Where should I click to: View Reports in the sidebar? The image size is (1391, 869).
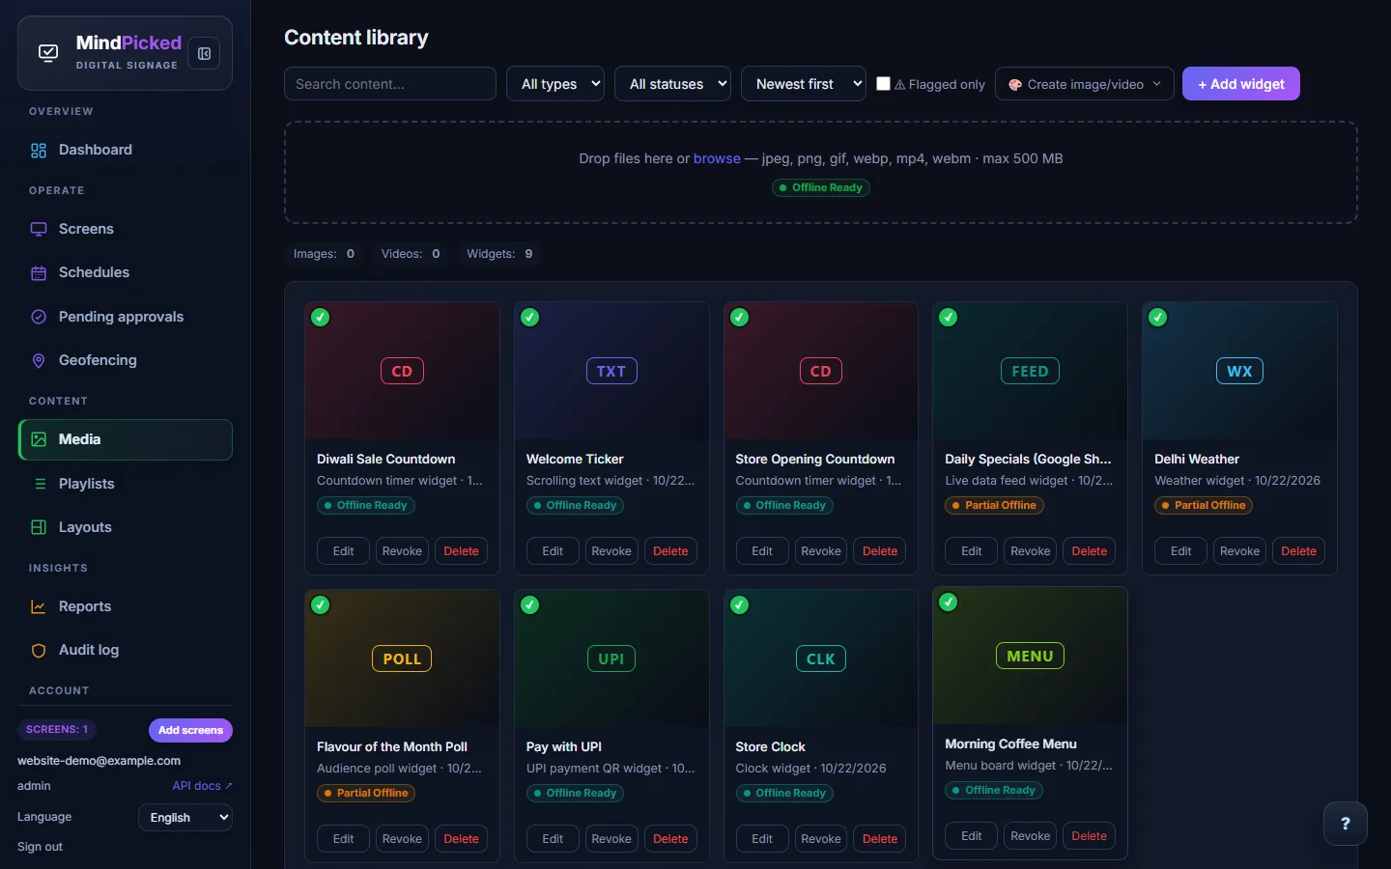(x=125, y=606)
